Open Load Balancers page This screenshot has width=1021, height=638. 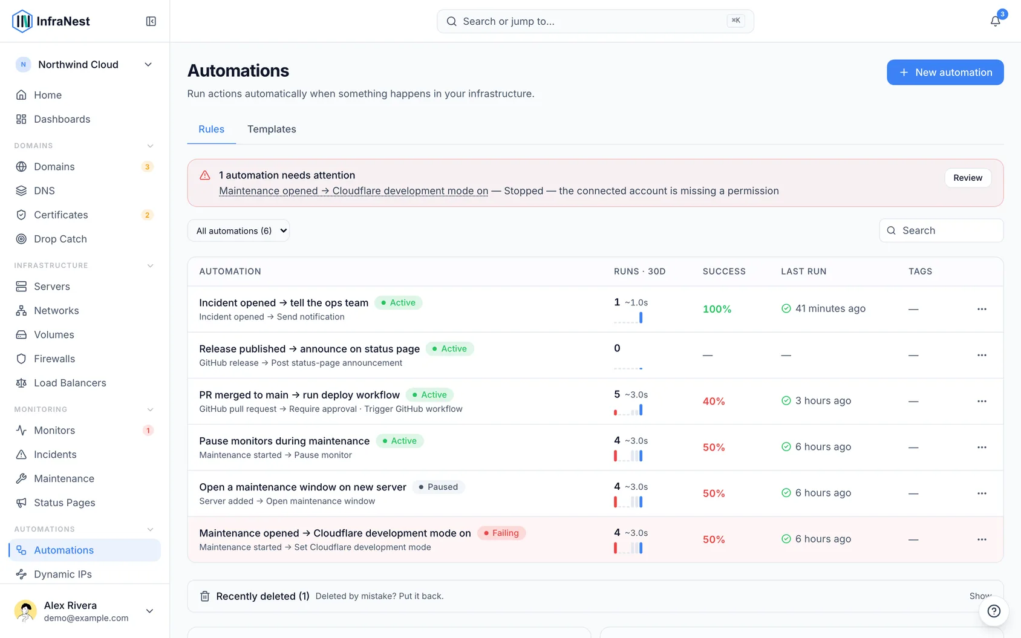point(85,383)
